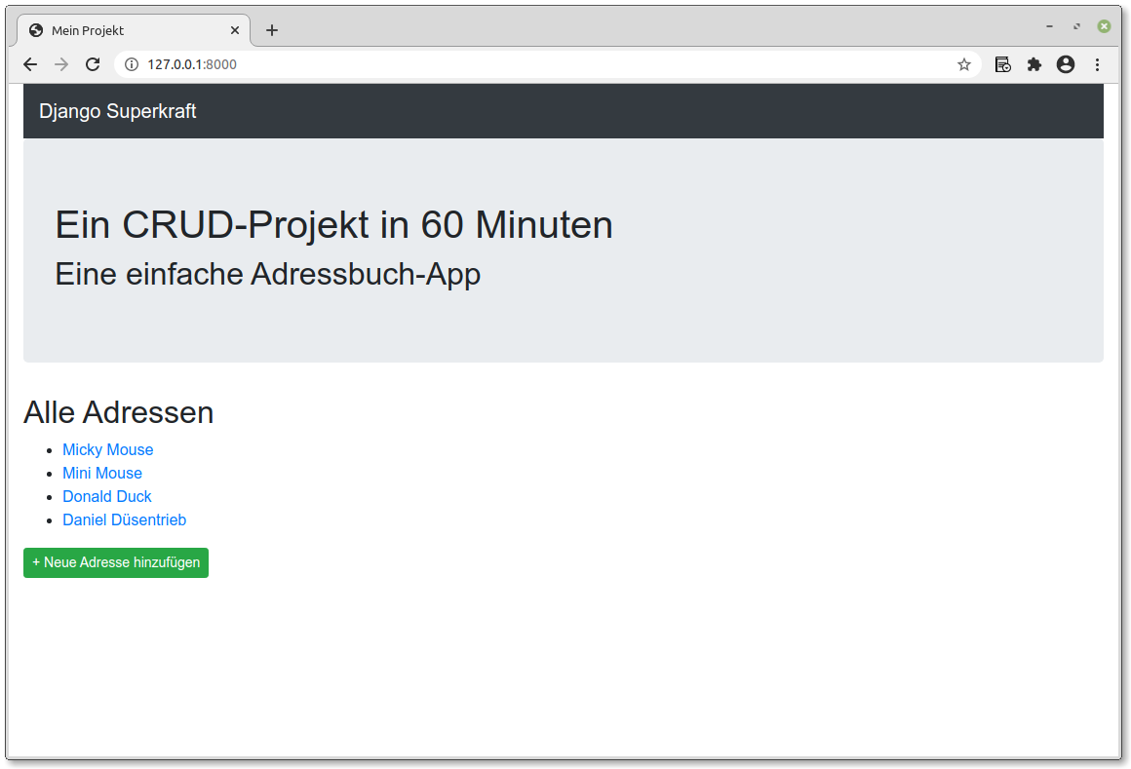Open the user profile avatar icon

1066,64
